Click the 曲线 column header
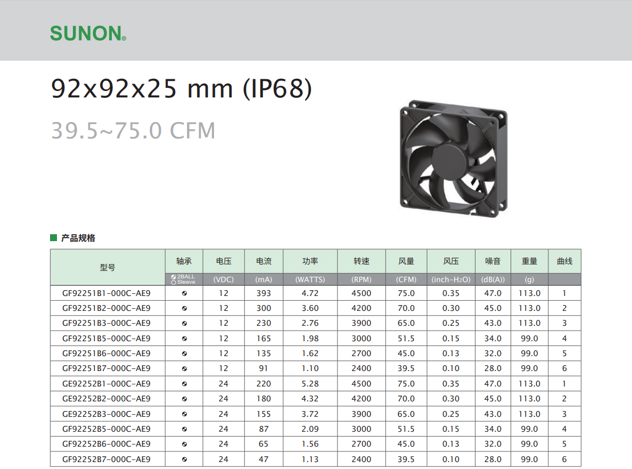Viewport: 632px width, 469px height. (565, 261)
